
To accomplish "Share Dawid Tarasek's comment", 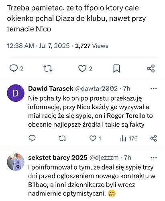I will (153, 138).
